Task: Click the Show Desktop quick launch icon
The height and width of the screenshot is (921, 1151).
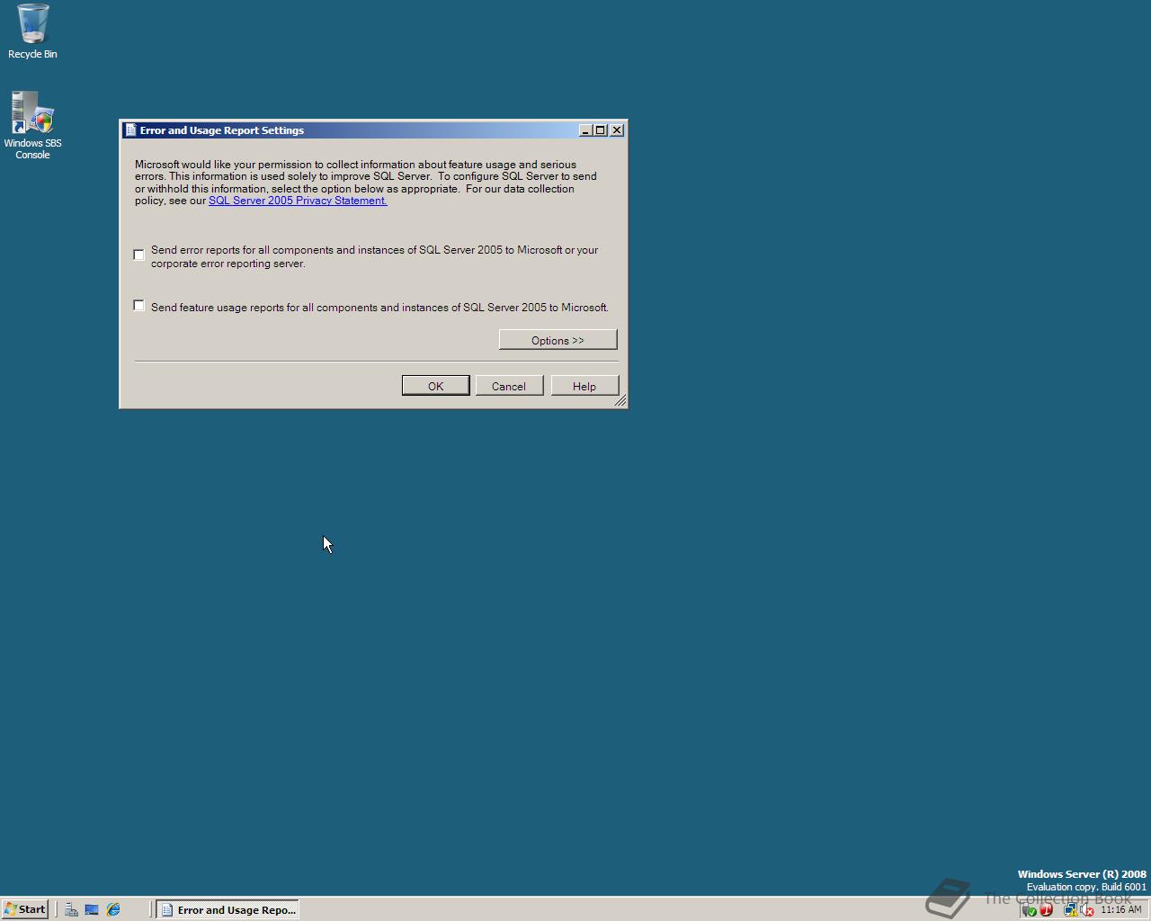Action: click(92, 909)
